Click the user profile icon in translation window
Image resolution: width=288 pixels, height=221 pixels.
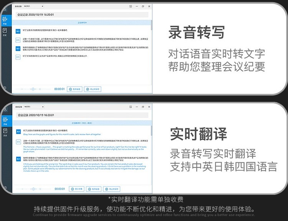point(5,109)
